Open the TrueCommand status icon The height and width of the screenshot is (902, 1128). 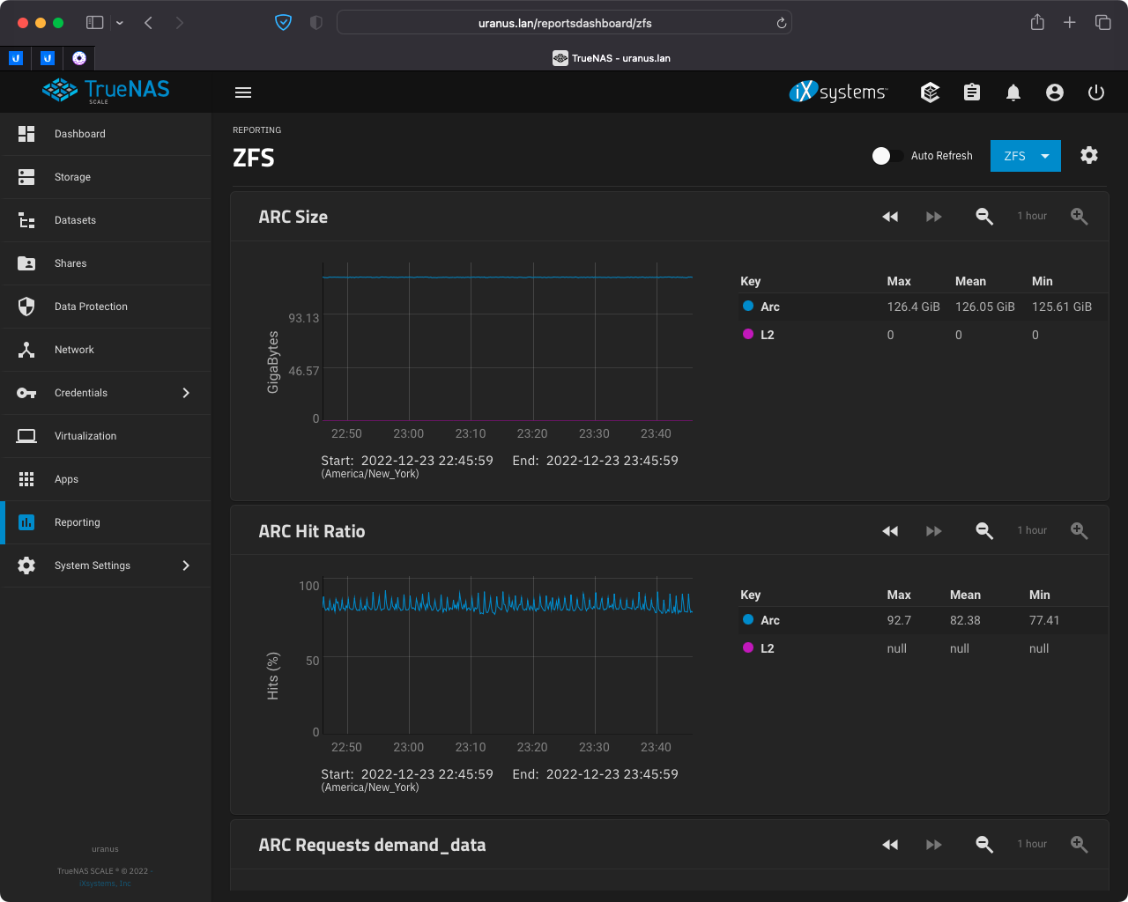pos(930,92)
